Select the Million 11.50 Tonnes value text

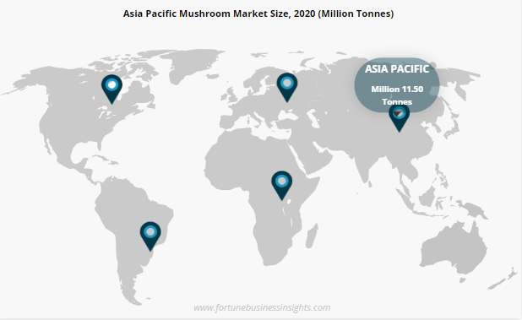click(397, 95)
